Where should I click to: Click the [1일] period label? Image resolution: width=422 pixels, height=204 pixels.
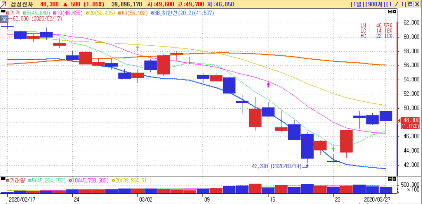click(357, 5)
